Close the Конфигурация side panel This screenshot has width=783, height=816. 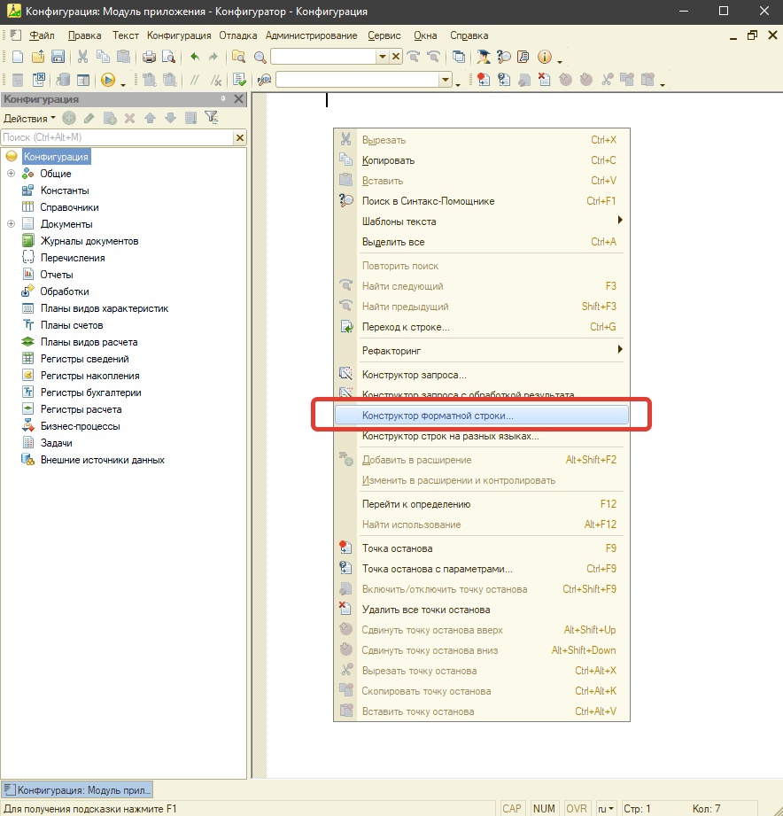click(238, 99)
